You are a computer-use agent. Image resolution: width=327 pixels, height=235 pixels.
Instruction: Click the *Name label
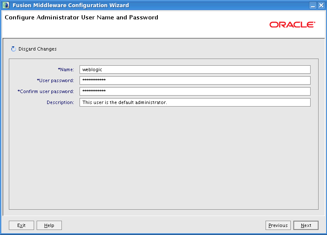[x=66, y=69]
